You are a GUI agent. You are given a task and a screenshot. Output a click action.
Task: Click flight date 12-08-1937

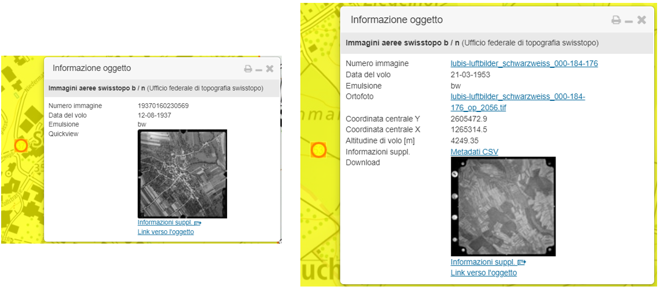tap(155, 115)
